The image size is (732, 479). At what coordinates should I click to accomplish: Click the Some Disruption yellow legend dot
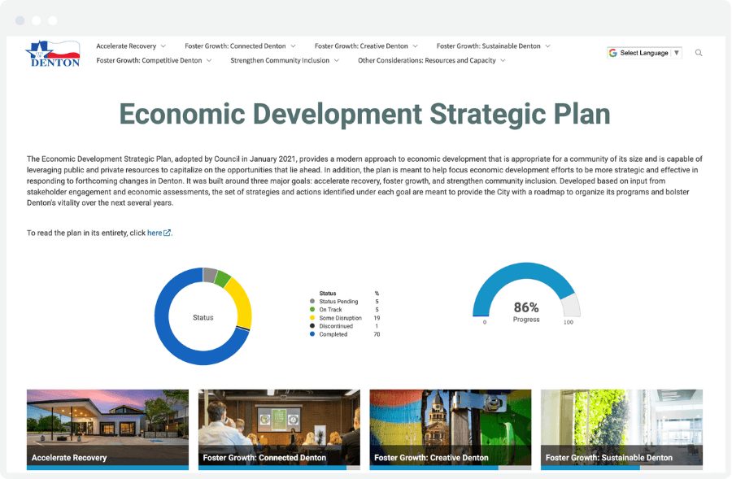click(x=312, y=317)
